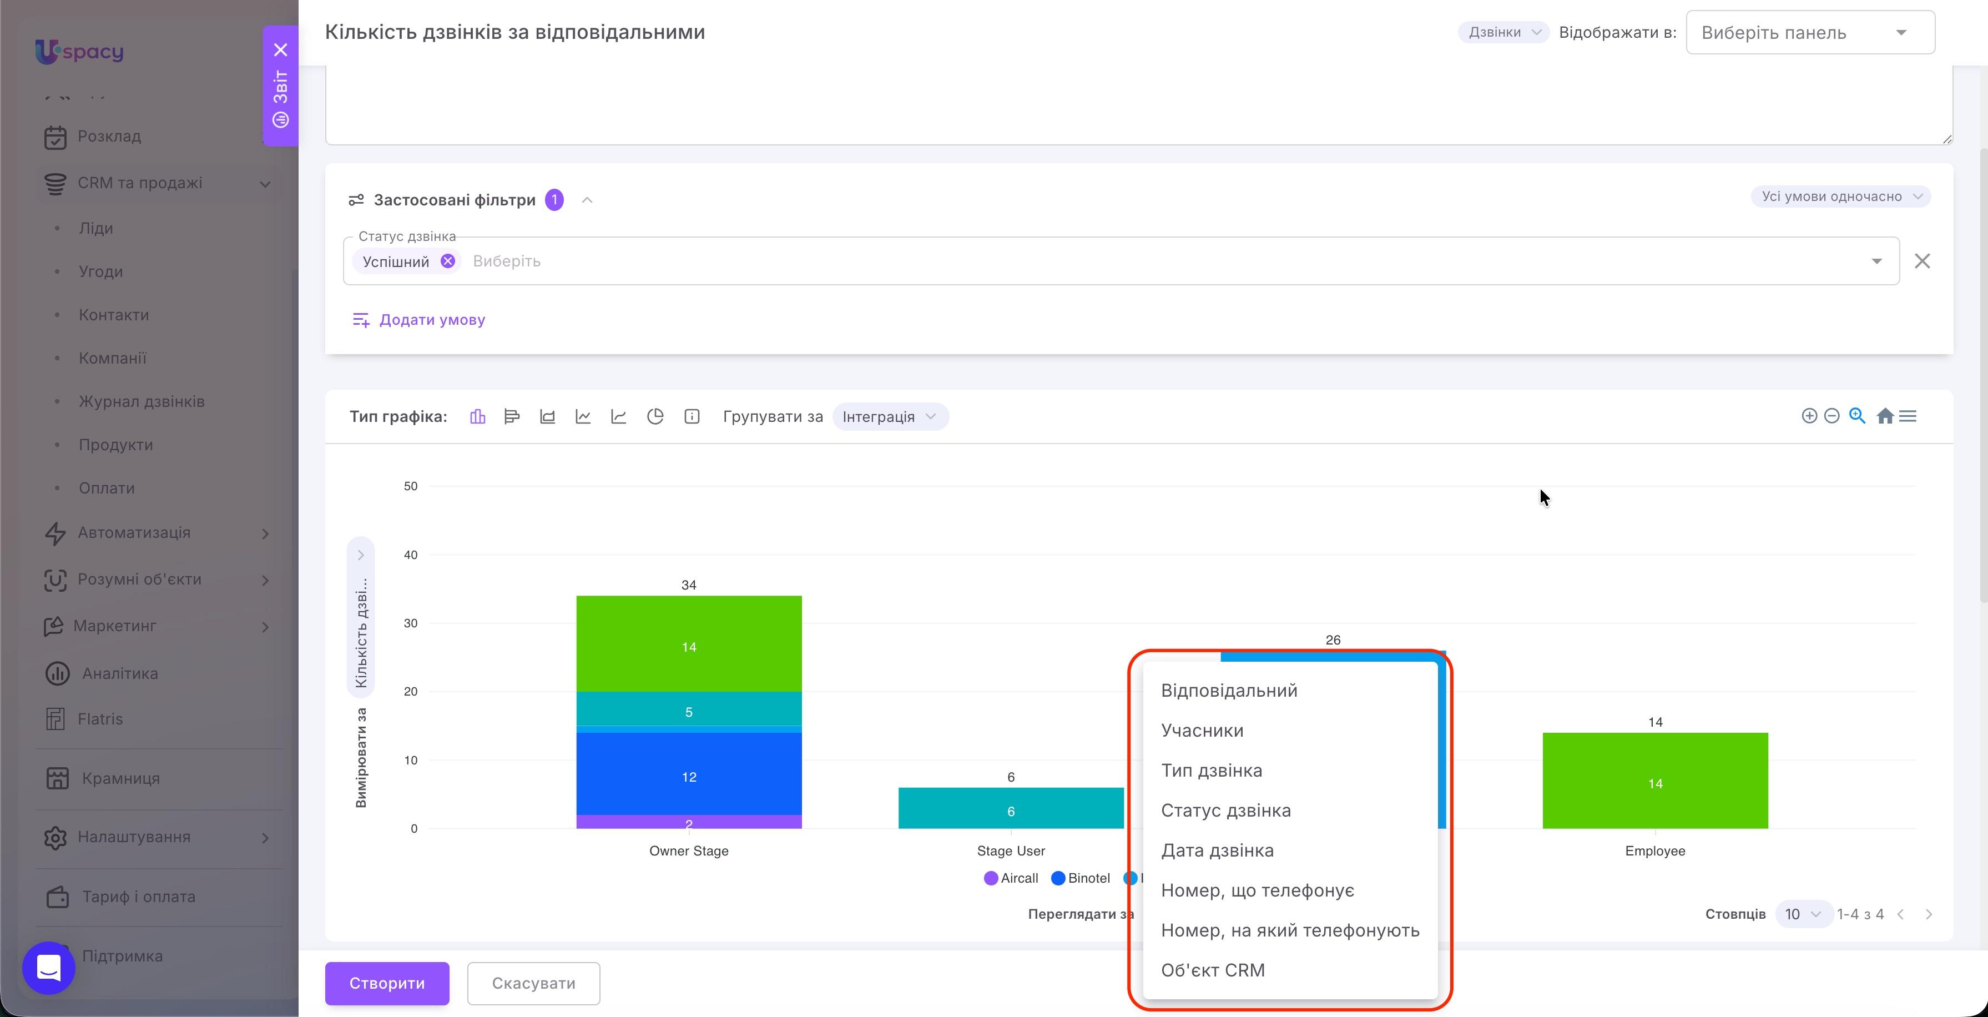The image size is (1988, 1017).
Task: Choose Дата дзвінка from the dropdown list
Action: [x=1290, y=851]
